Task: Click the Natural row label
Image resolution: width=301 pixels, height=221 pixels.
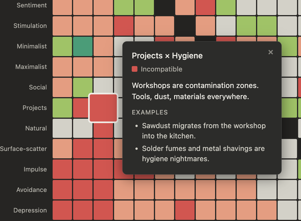Action: point(36,128)
